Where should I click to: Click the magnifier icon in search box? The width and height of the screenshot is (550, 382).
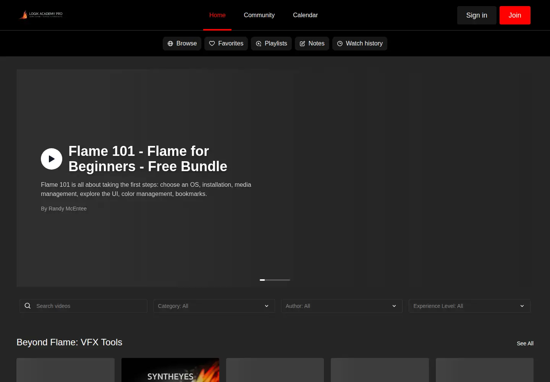point(27,306)
